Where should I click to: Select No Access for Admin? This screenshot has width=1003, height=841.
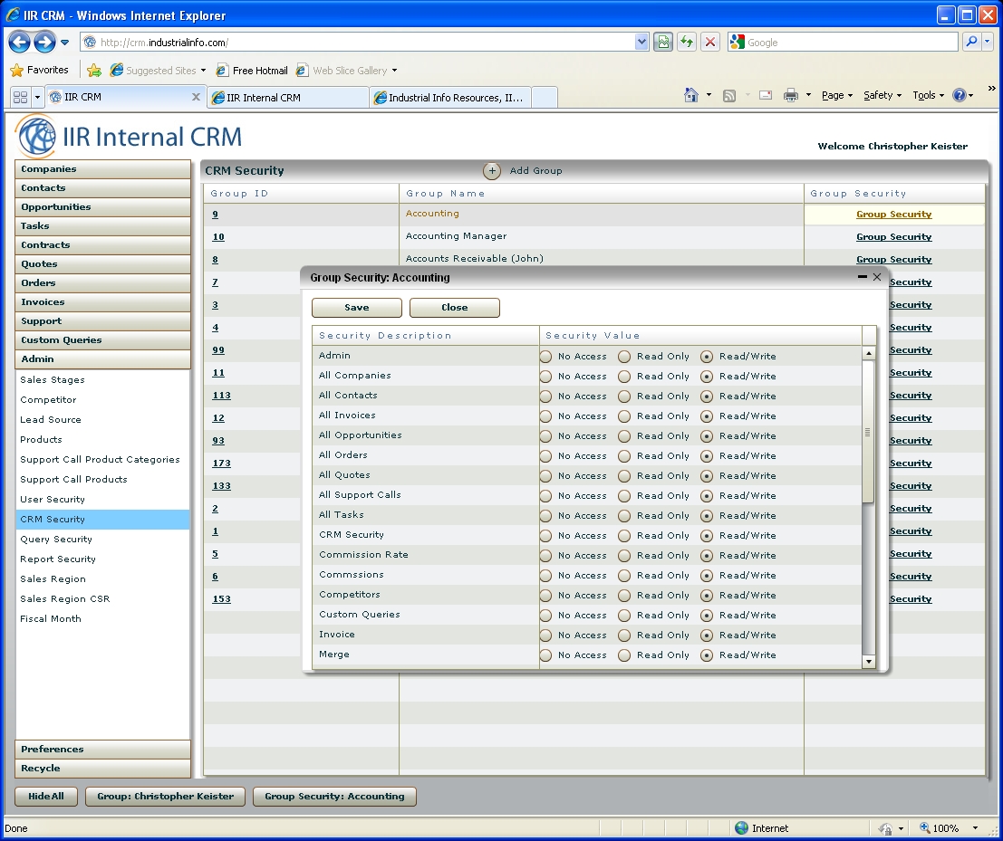pos(545,357)
